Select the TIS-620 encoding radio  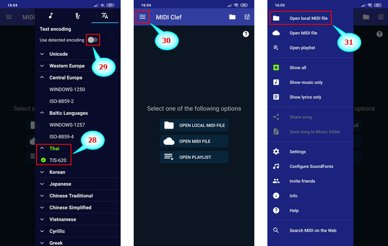click(43, 160)
